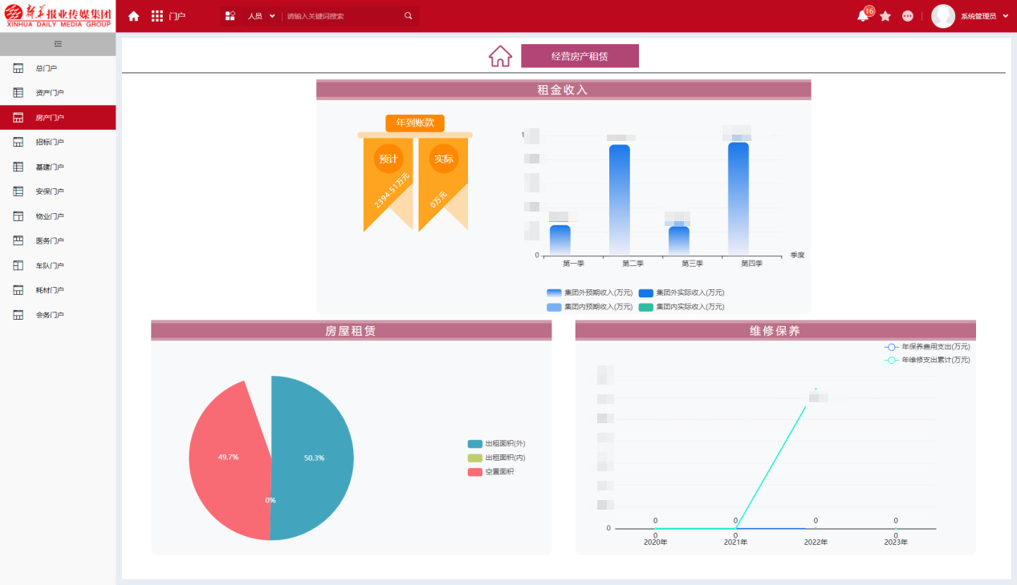The height and width of the screenshot is (585, 1017).
Task: Click the 50.3% teal pie slice
Action: [x=314, y=458]
